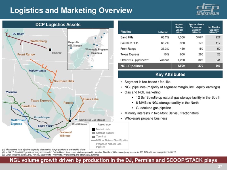The width and height of the screenshot is (227, 170).
Task: Click footnote 2 about Sand Hills capacity
Action: (x=89, y=152)
